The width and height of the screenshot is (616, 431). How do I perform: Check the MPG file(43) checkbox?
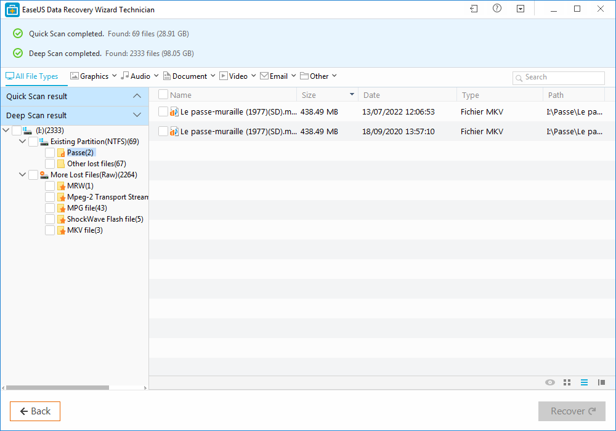pyautogui.click(x=50, y=208)
